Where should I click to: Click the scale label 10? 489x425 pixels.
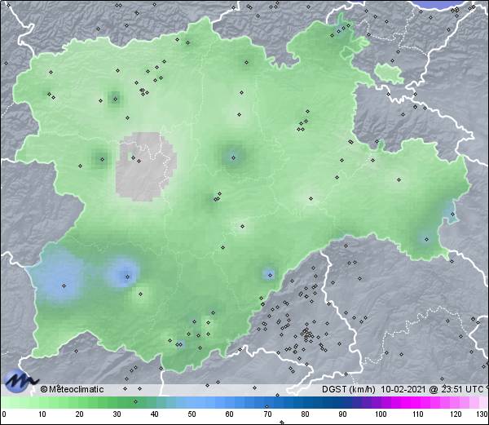42,414
